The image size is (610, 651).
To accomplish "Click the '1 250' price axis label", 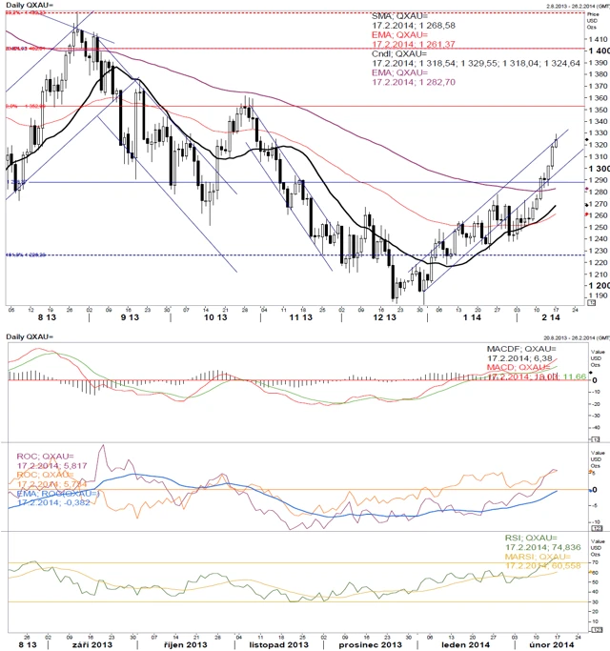I will pyautogui.click(x=598, y=228).
